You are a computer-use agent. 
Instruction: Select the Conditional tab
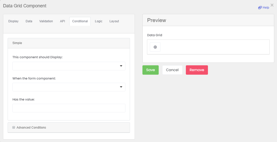80,21
